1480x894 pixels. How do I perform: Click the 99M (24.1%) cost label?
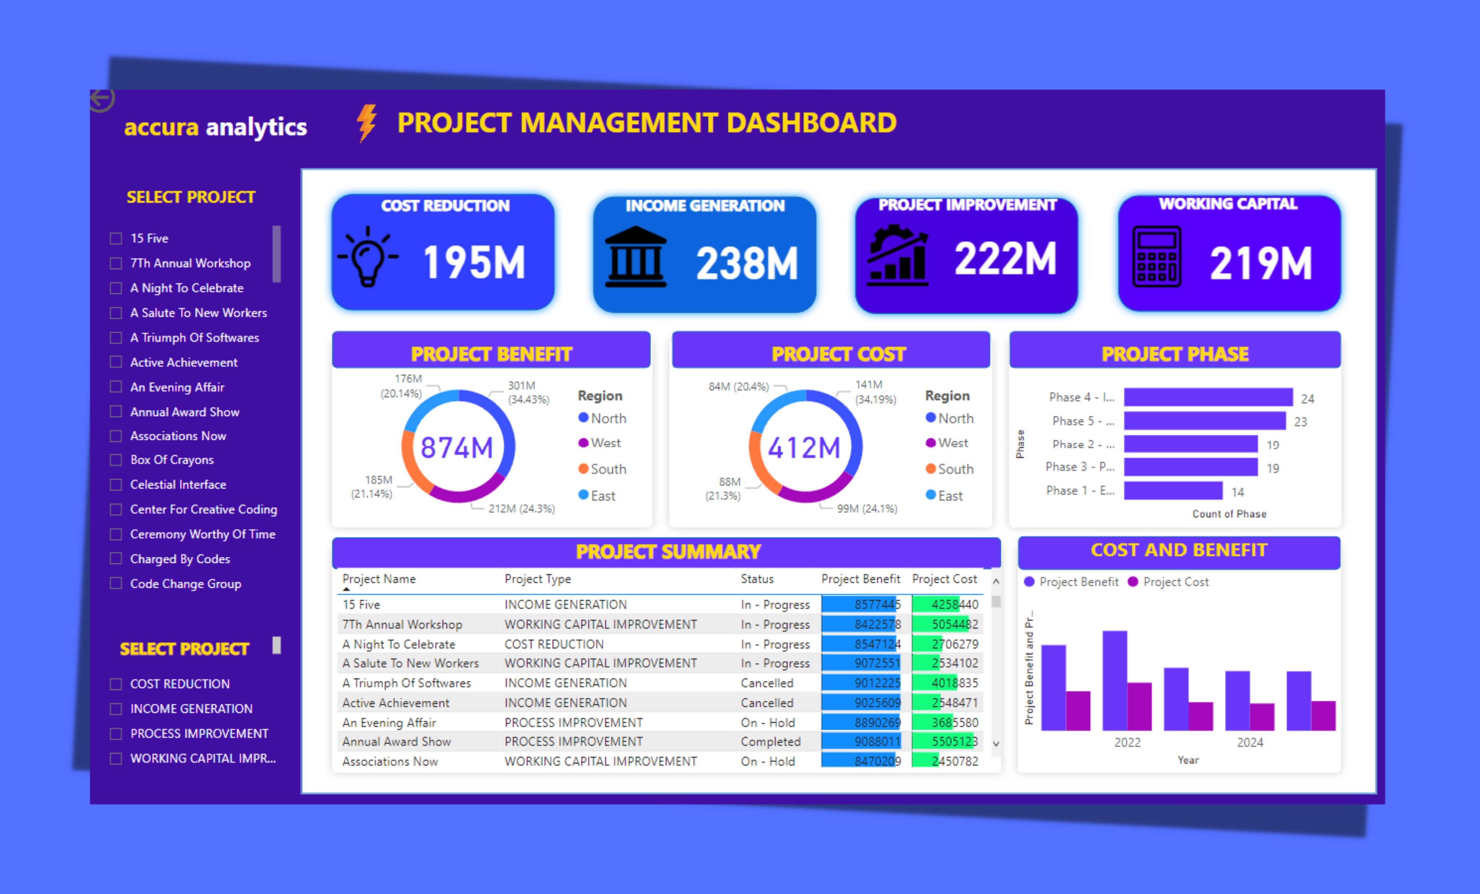tap(867, 508)
